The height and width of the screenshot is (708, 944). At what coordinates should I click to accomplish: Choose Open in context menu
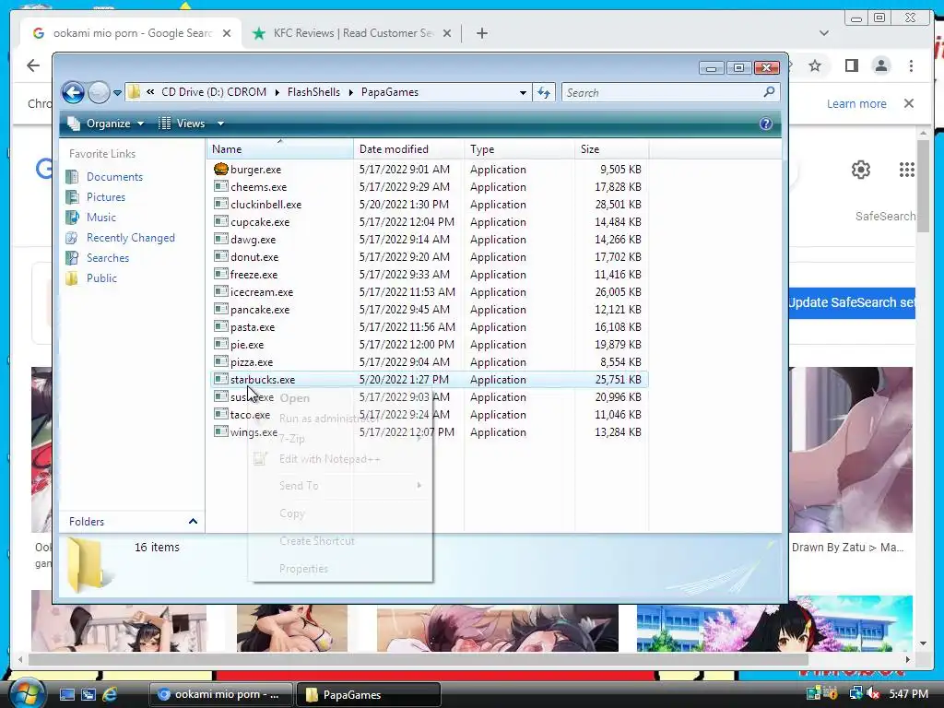point(294,398)
